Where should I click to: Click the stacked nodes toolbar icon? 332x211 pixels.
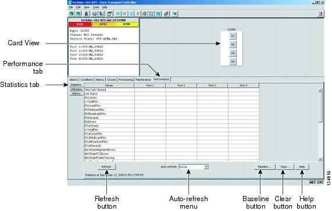pyautogui.click(x=166, y=14)
